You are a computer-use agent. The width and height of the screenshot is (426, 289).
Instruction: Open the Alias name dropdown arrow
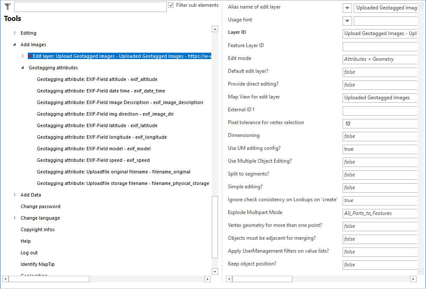click(347, 8)
